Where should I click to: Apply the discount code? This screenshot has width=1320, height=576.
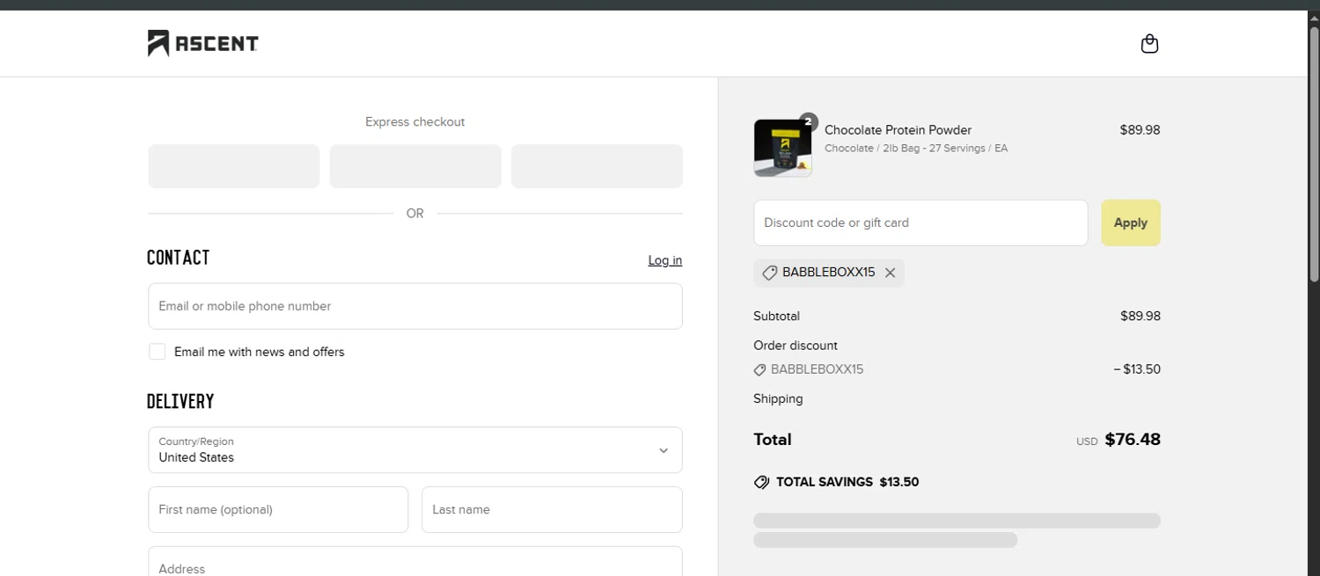tap(1131, 222)
